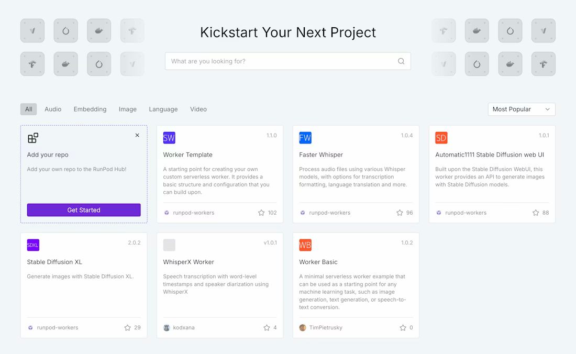The width and height of the screenshot is (576, 354).
Task: Click the FW Faster Whisper logo
Action: (305, 138)
